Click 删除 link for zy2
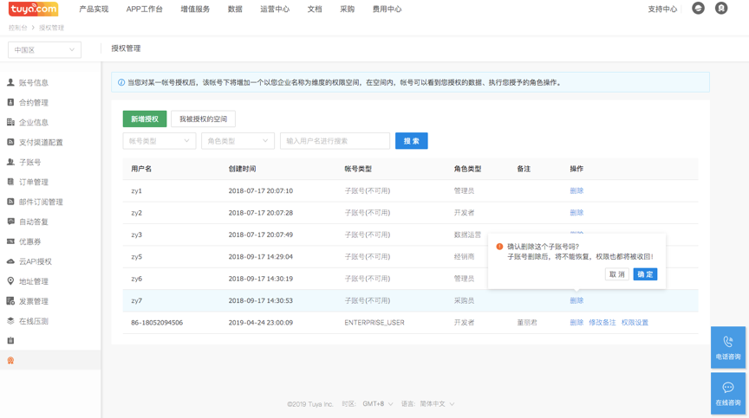The width and height of the screenshot is (749, 418). point(576,213)
